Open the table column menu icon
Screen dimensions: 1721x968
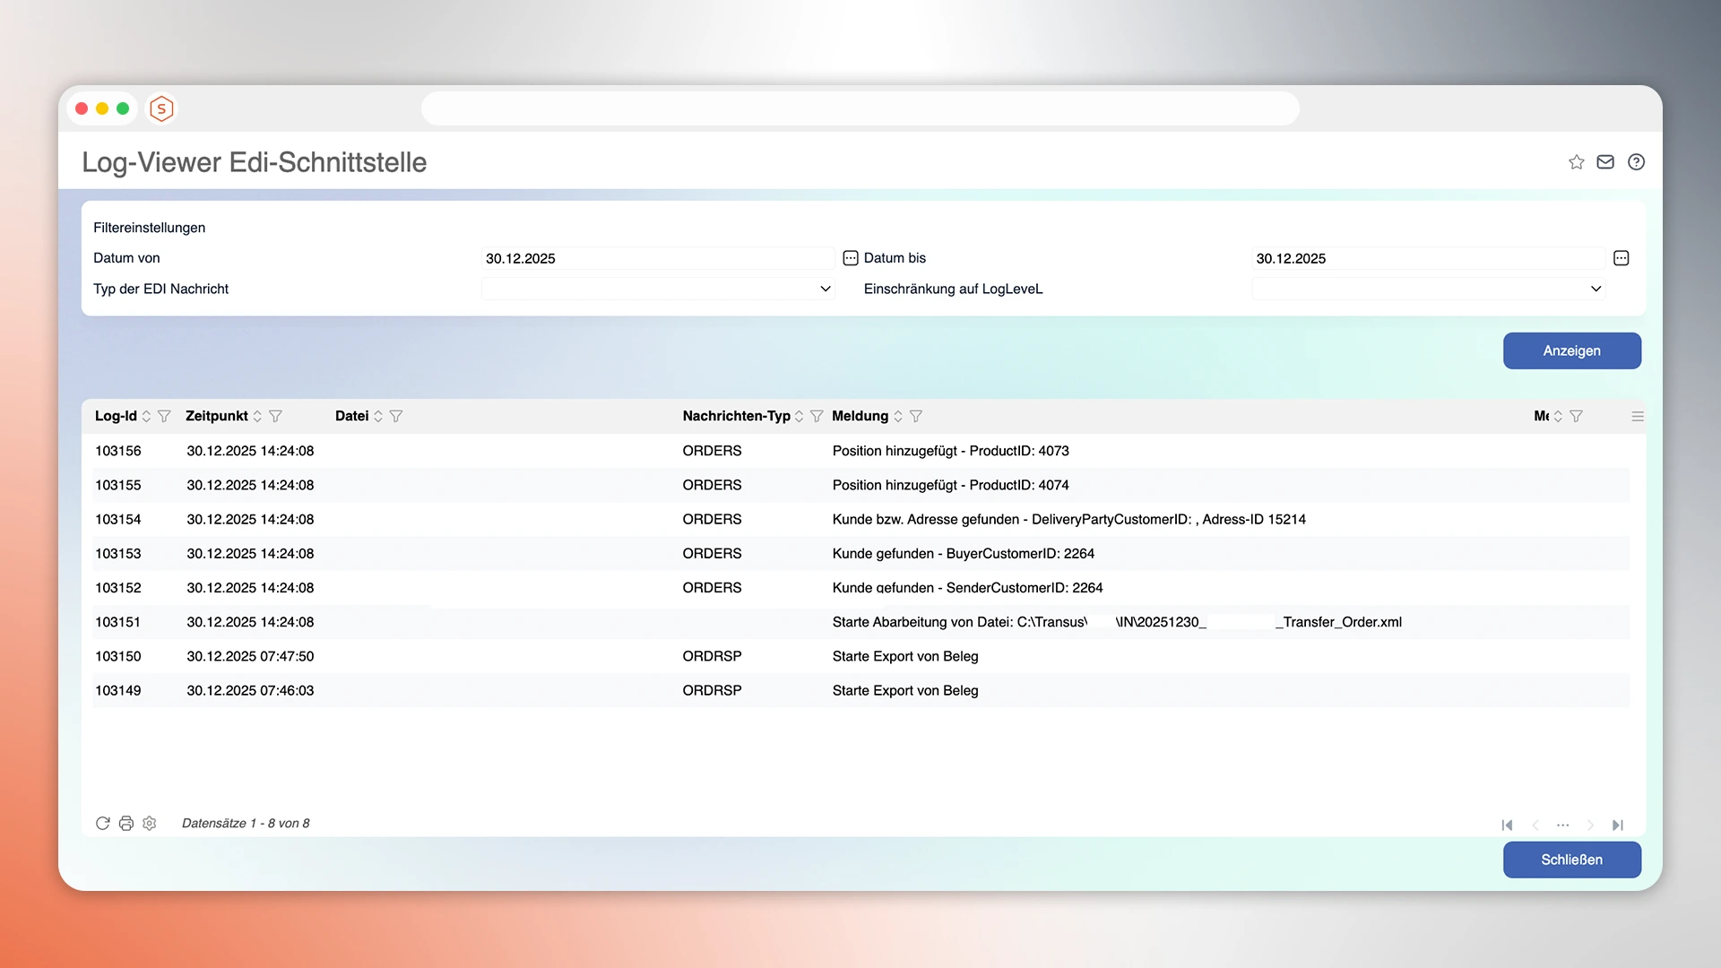[1637, 416]
